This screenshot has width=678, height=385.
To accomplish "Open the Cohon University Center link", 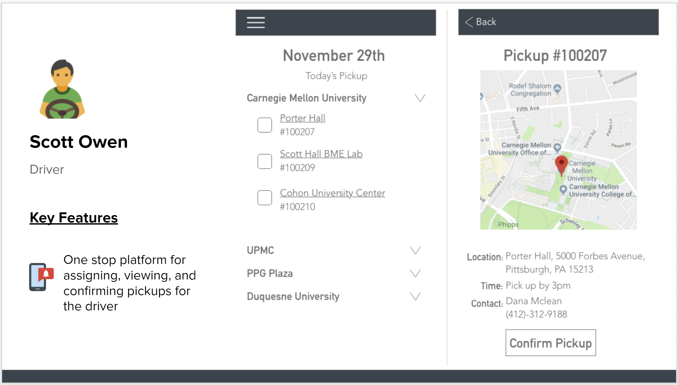I will coord(332,193).
